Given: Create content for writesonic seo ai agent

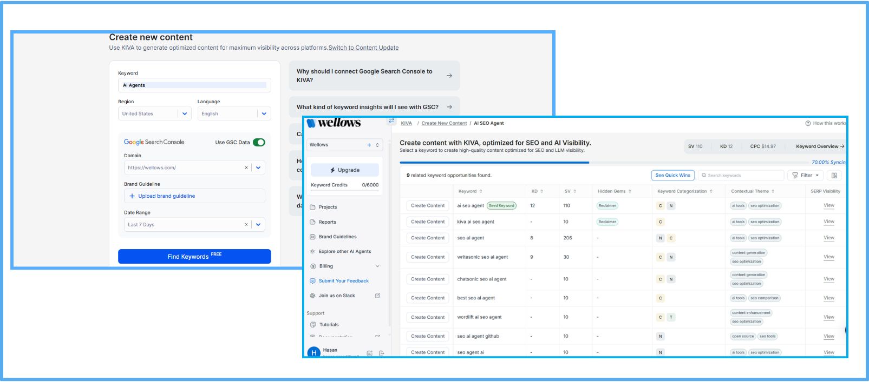Looking at the screenshot, I should click(x=428, y=257).
